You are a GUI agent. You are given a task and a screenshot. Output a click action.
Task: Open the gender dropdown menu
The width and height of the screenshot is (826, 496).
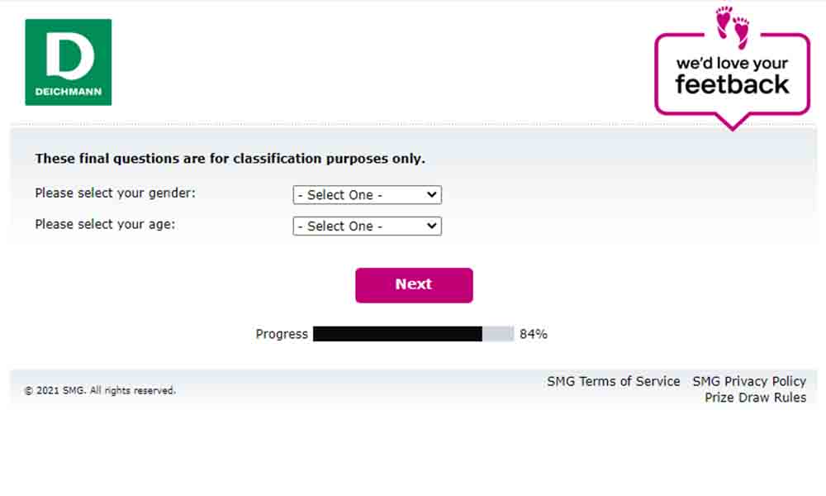tap(368, 195)
